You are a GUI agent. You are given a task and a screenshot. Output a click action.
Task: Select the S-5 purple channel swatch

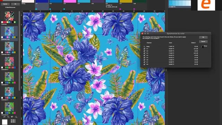coord(98,1)
